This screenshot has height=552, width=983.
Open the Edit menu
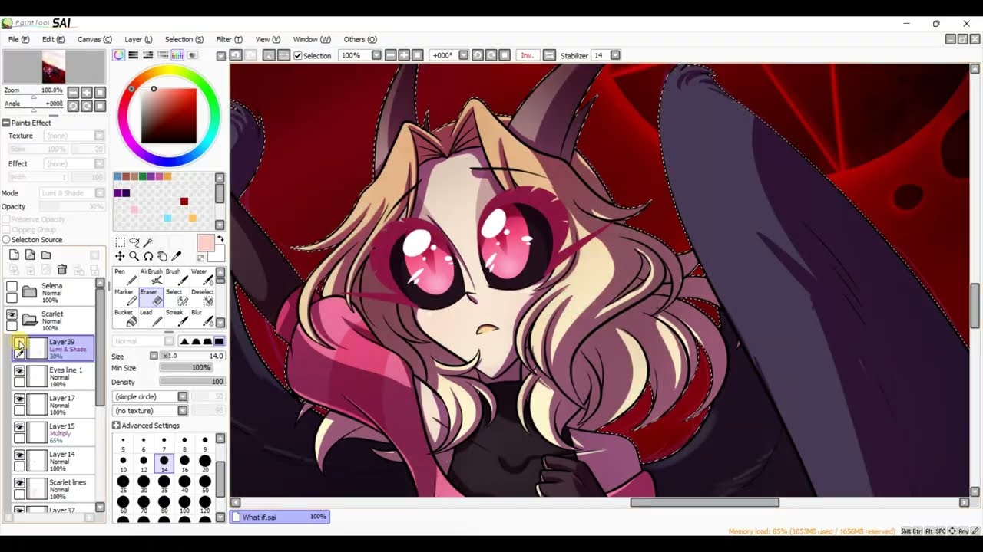click(x=54, y=39)
